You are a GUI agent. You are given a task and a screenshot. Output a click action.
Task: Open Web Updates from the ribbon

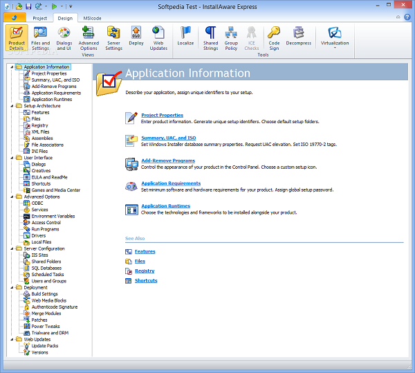tap(158, 37)
